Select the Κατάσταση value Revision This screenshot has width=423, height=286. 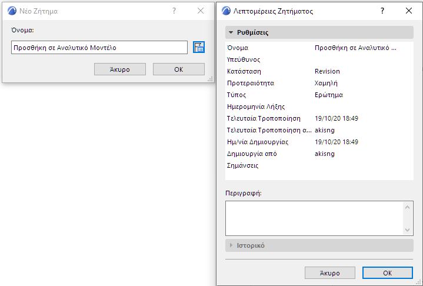click(x=327, y=71)
